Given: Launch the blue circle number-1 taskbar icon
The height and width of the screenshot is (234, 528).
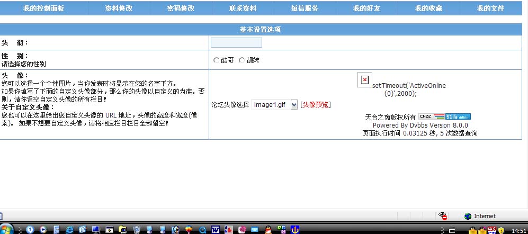Looking at the screenshot, I should coord(30,230).
